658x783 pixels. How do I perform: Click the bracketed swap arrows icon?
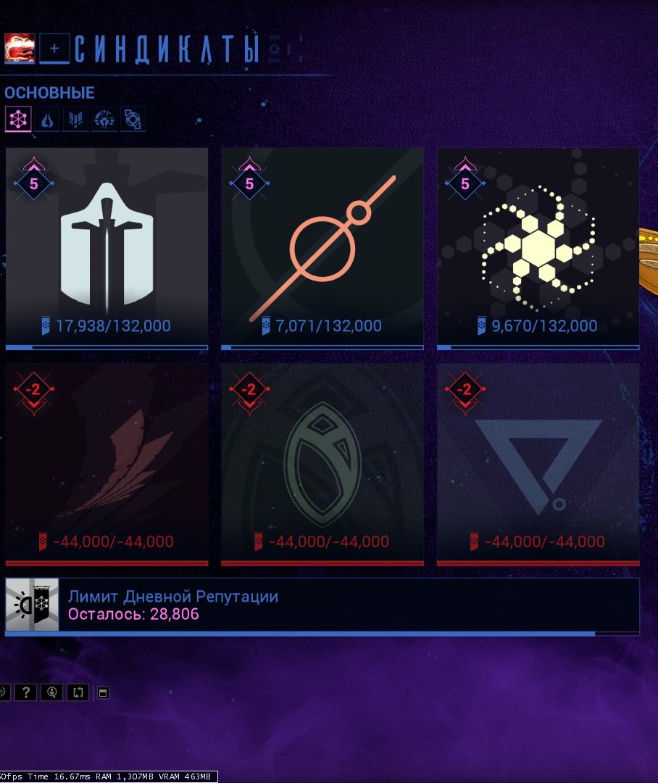coord(78,692)
